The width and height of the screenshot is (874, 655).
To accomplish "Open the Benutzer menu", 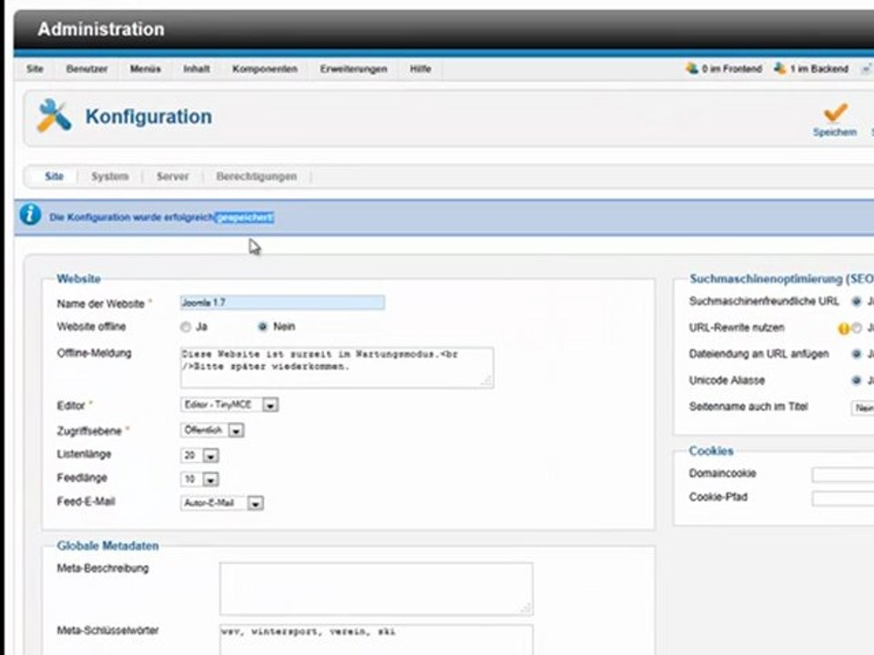I will [86, 69].
